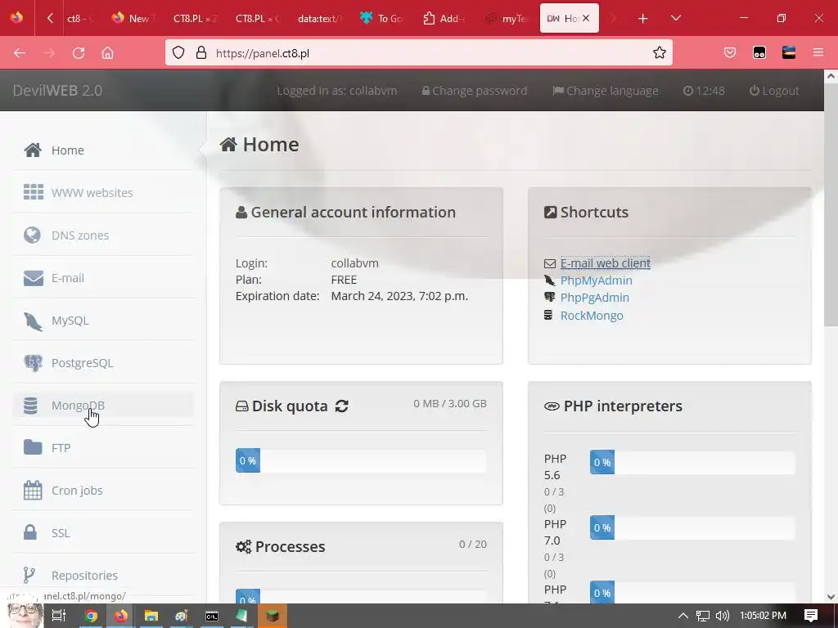Expand the list all tabs dropdown
838x628 pixels.
click(675, 18)
